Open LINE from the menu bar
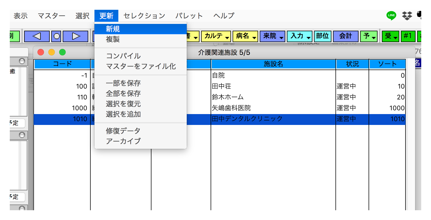 click(x=391, y=15)
